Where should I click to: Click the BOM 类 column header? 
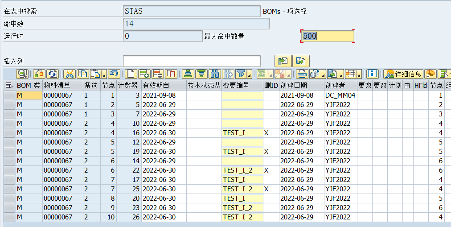coord(29,86)
